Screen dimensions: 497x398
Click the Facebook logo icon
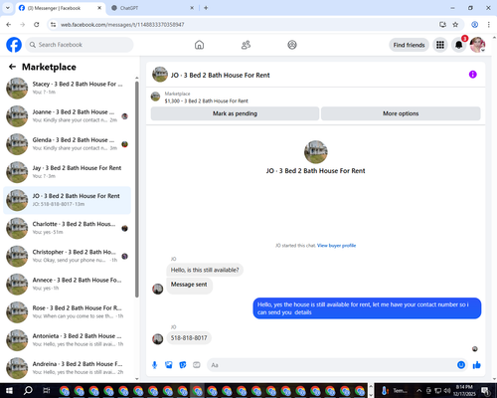14,45
